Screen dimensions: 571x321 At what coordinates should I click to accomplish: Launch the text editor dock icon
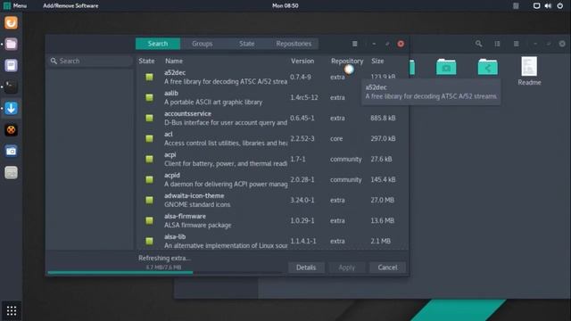point(11,65)
